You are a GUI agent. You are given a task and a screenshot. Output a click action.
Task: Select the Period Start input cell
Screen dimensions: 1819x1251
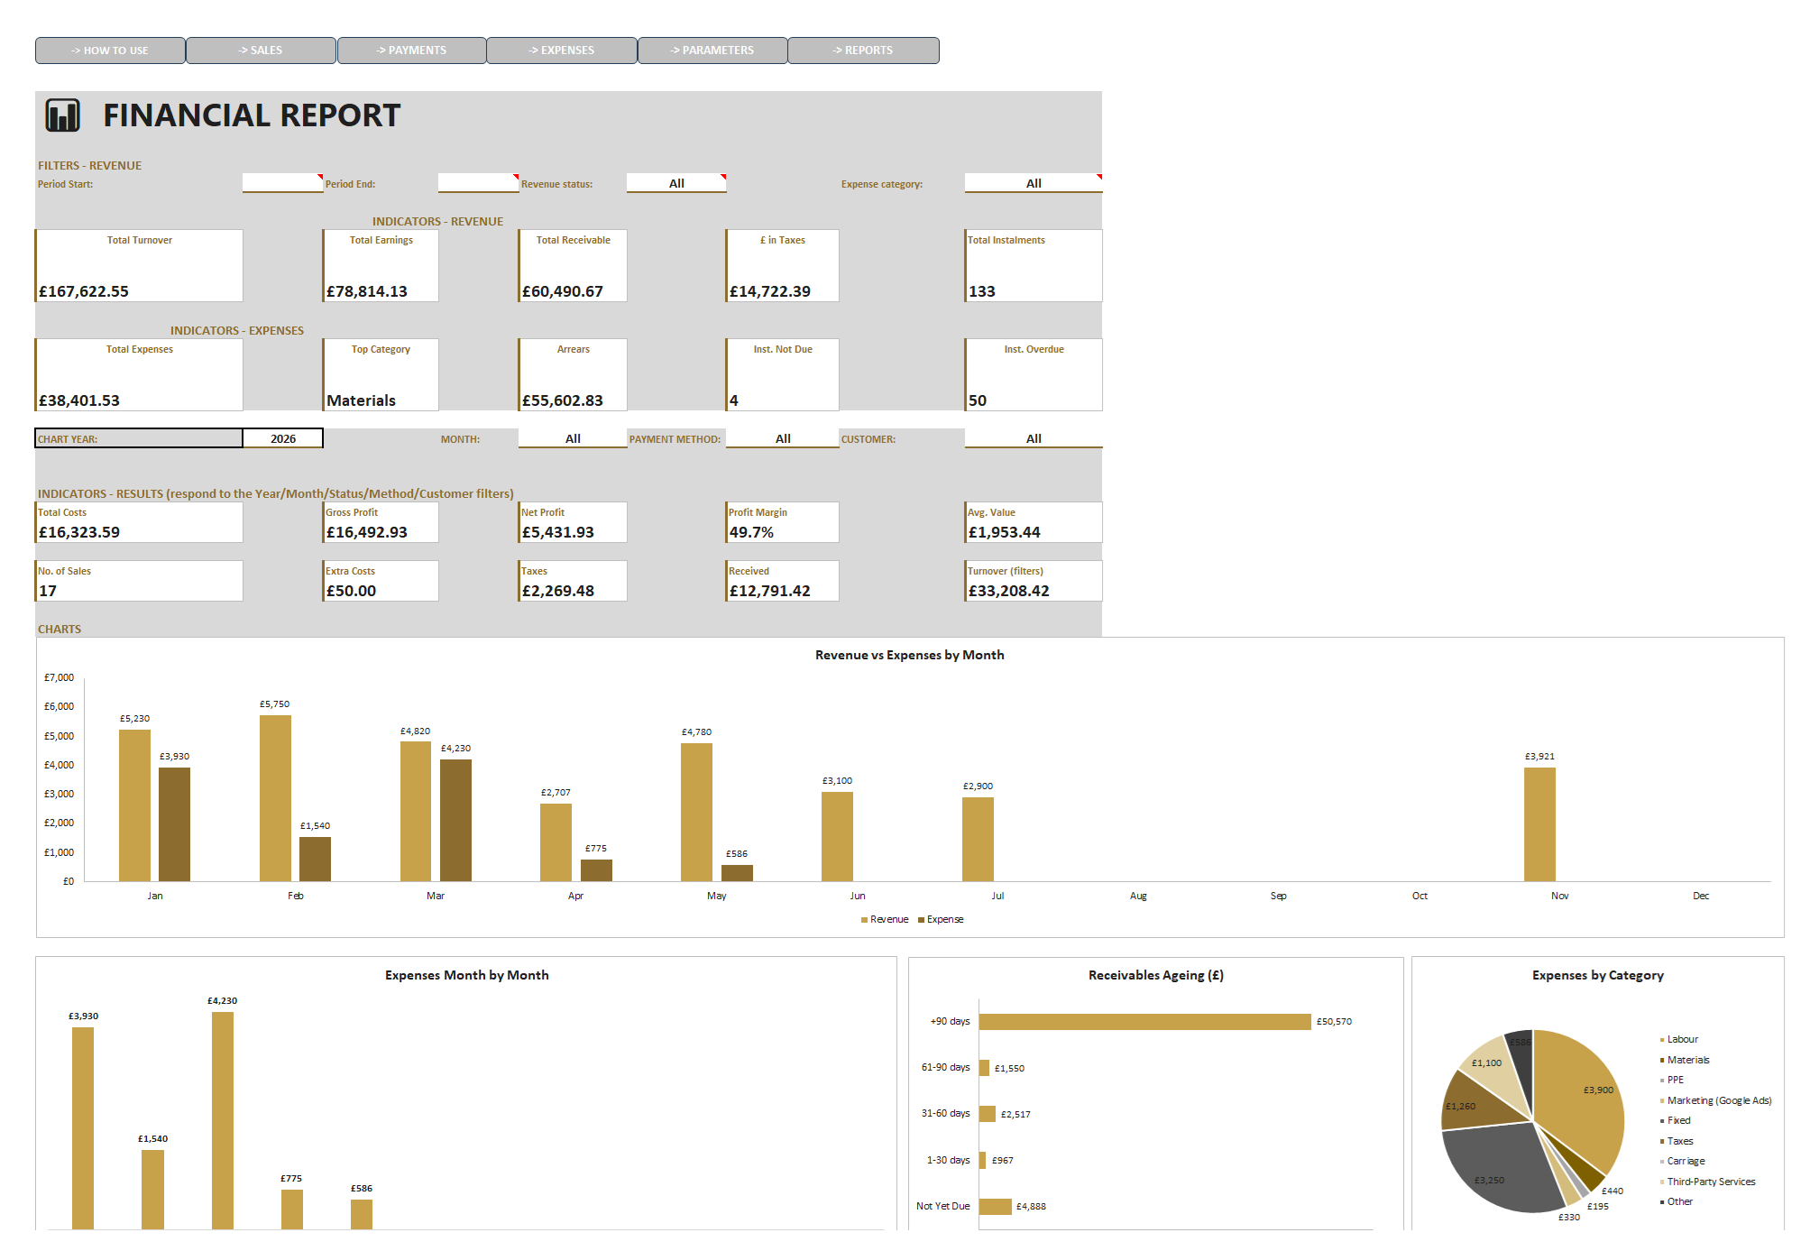tap(282, 183)
